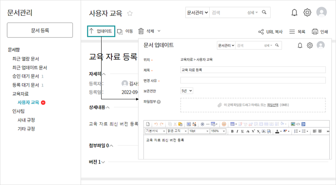This screenshot has width=336, height=185.
Task: Open the dropdown arrow next to 삭제
Action: pos(159,31)
